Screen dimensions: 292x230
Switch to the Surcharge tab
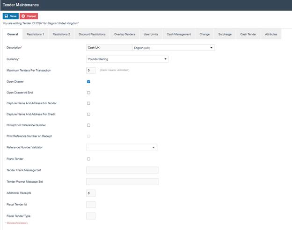pos(225,34)
